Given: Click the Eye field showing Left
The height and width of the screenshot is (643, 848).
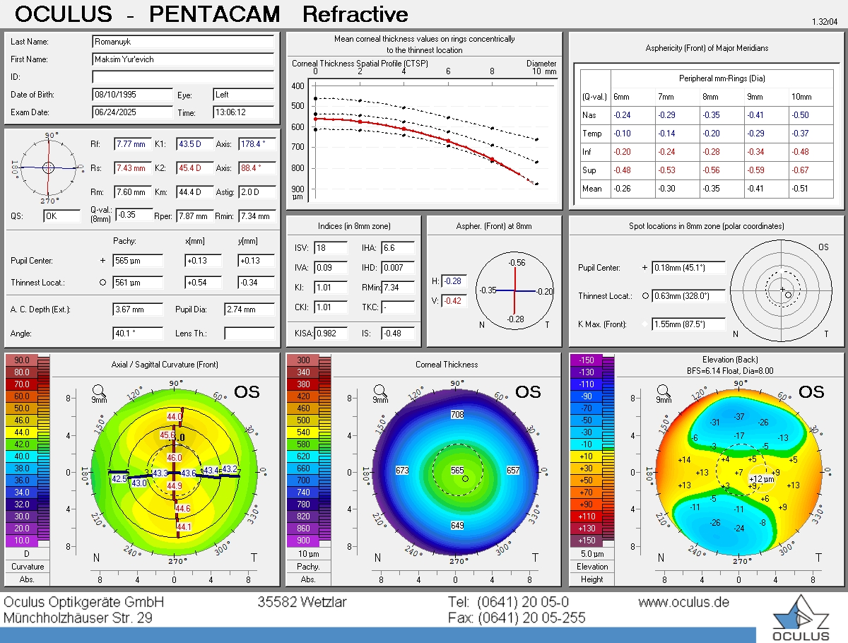Looking at the screenshot, I should pyautogui.click(x=244, y=94).
